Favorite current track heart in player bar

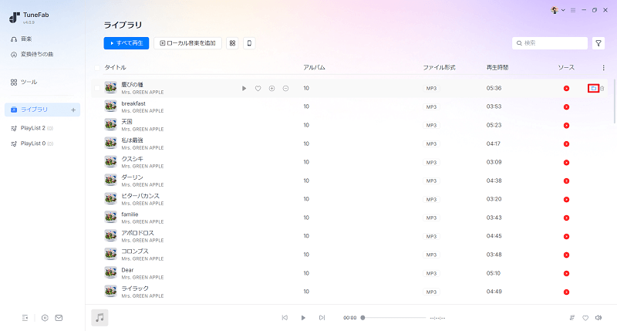(585, 318)
